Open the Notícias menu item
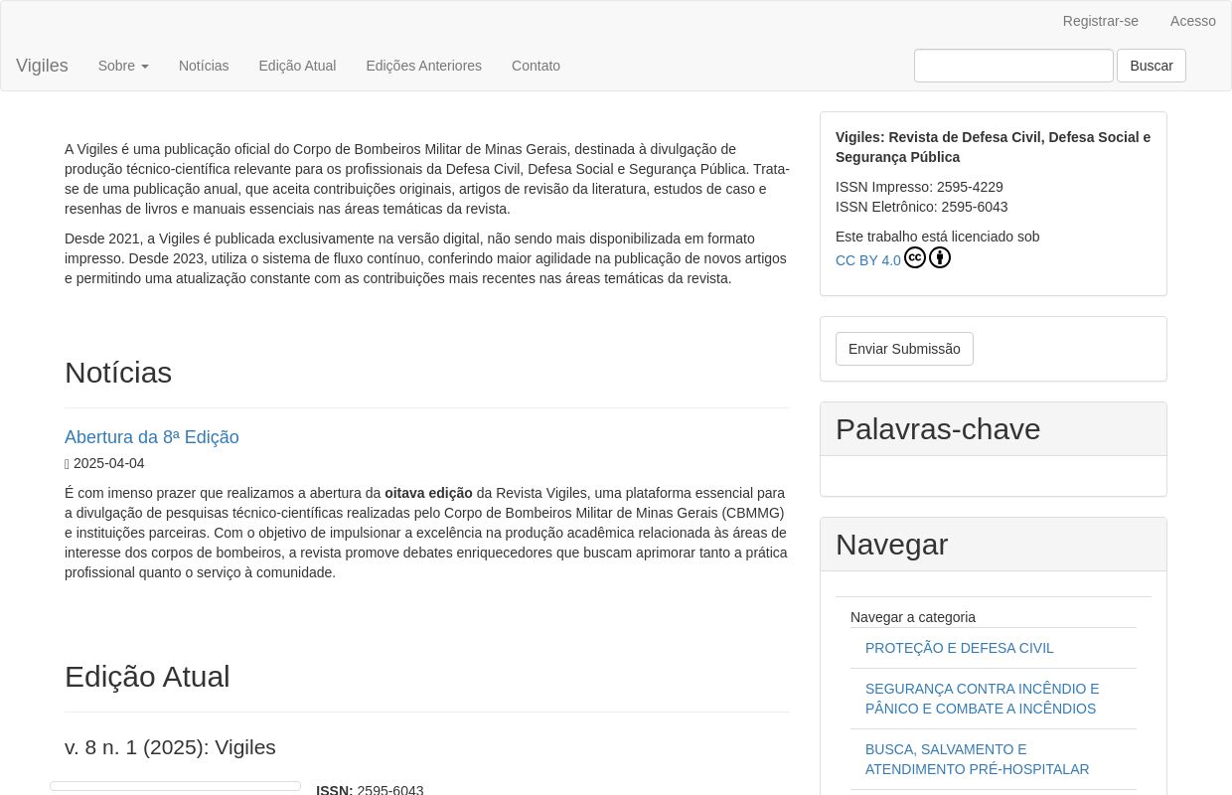This screenshot has height=795, width=1232. coord(204,66)
